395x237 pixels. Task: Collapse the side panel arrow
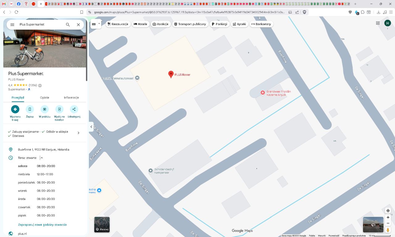pos(91,127)
